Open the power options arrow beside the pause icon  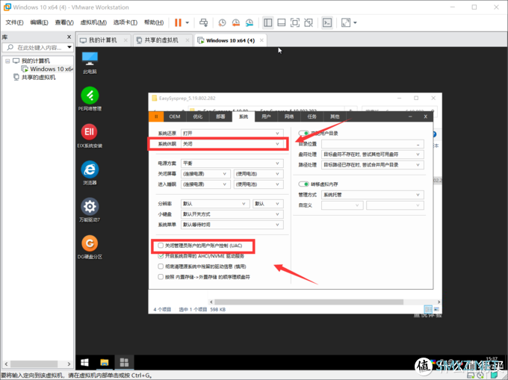188,22
